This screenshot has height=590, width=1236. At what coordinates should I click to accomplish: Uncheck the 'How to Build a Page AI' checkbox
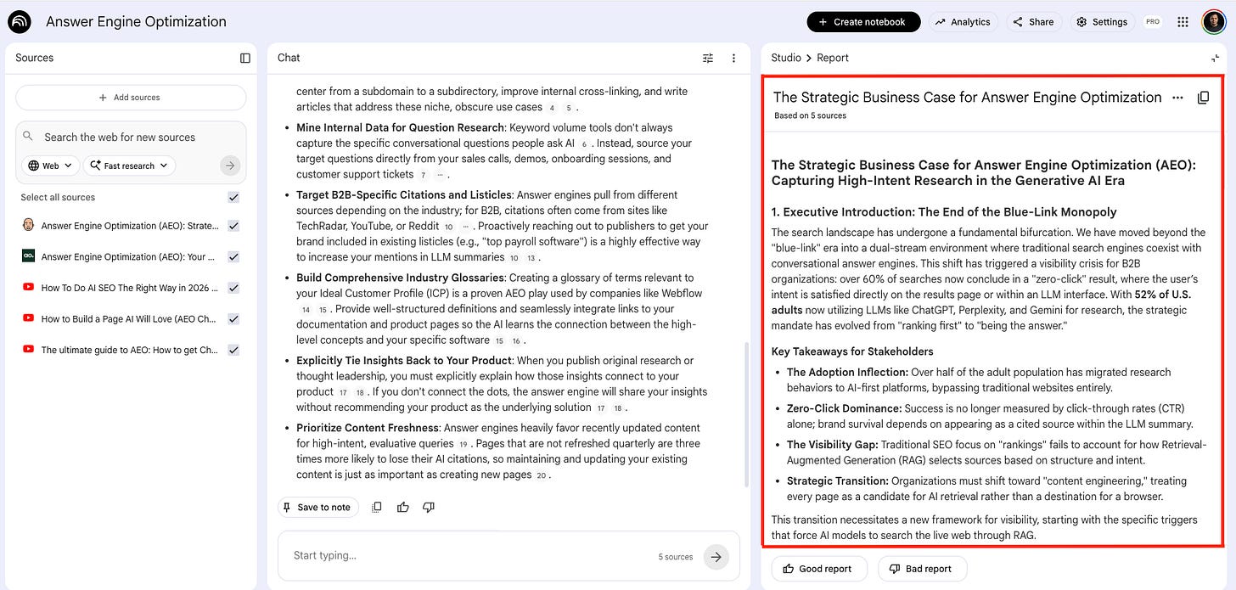pos(233,318)
